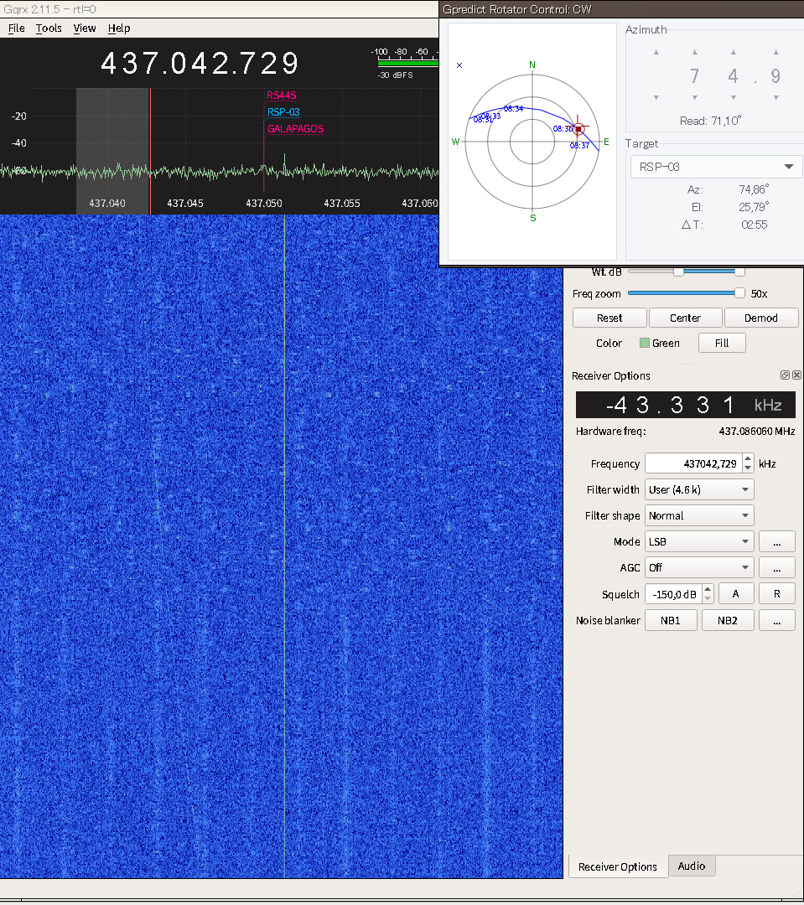The image size is (804, 905).
Task: Click the Demod button
Action: pyautogui.click(x=760, y=318)
